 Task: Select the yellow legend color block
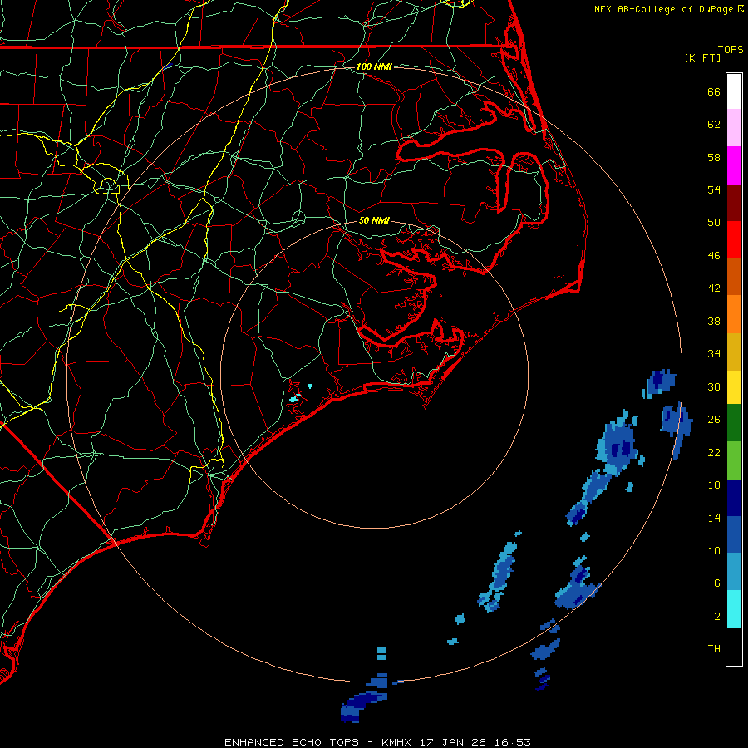tap(734, 387)
